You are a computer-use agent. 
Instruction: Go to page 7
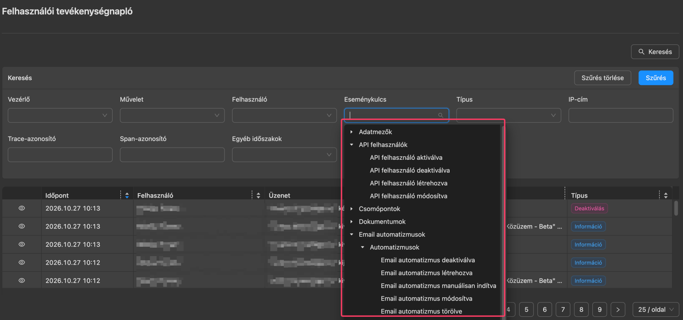tap(563, 309)
